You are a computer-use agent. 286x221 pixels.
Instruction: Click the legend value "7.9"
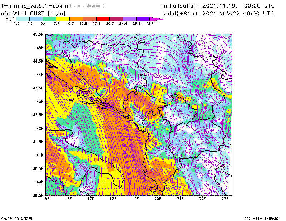(56, 23)
